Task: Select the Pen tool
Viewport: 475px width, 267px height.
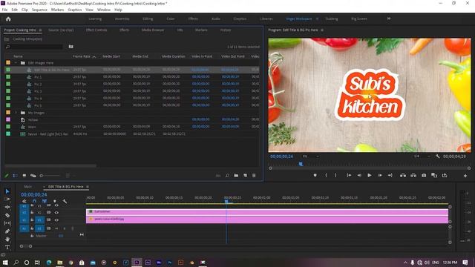Action: coord(7,231)
